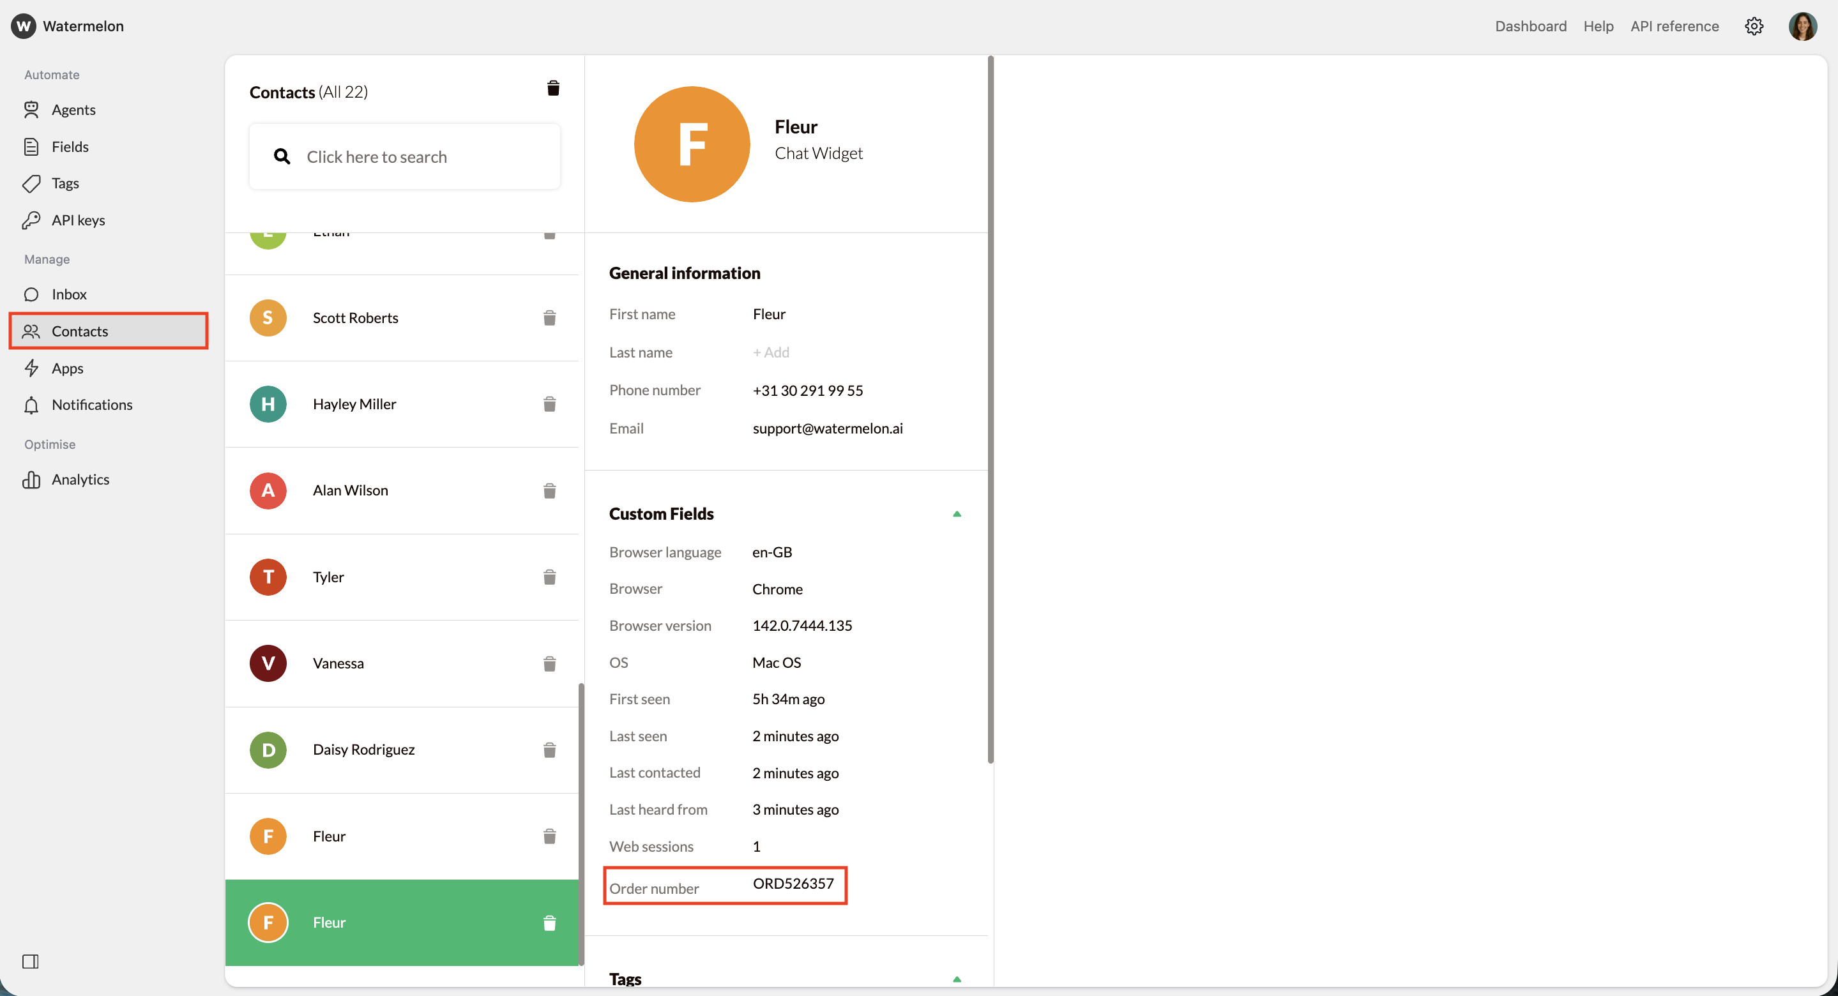1838x996 pixels.
Task: Open the API keys page
Action: (x=78, y=220)
